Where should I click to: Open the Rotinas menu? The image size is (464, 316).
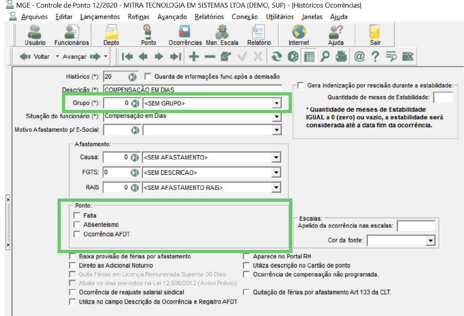pos(138,17)
